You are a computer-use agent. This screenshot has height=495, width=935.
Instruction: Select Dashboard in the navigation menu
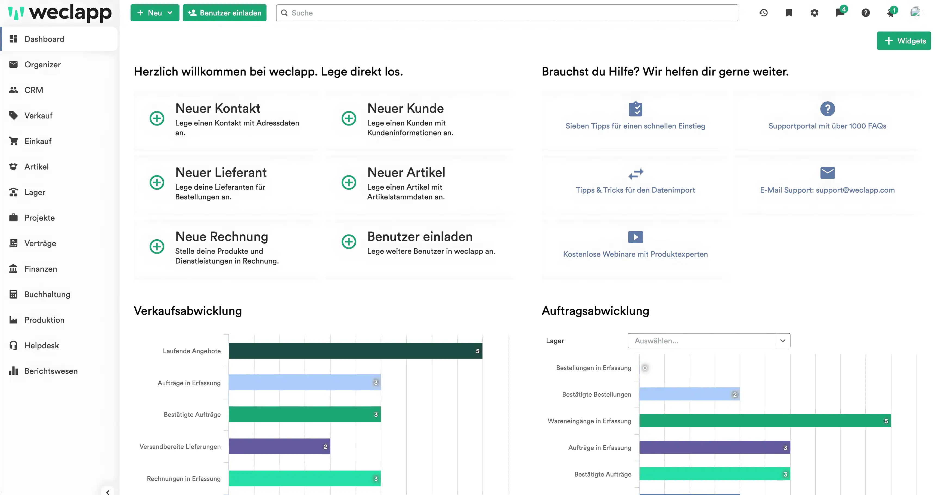[44, 39]
